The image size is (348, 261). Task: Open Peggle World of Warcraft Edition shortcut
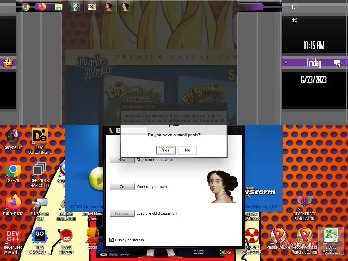[304, 241]
